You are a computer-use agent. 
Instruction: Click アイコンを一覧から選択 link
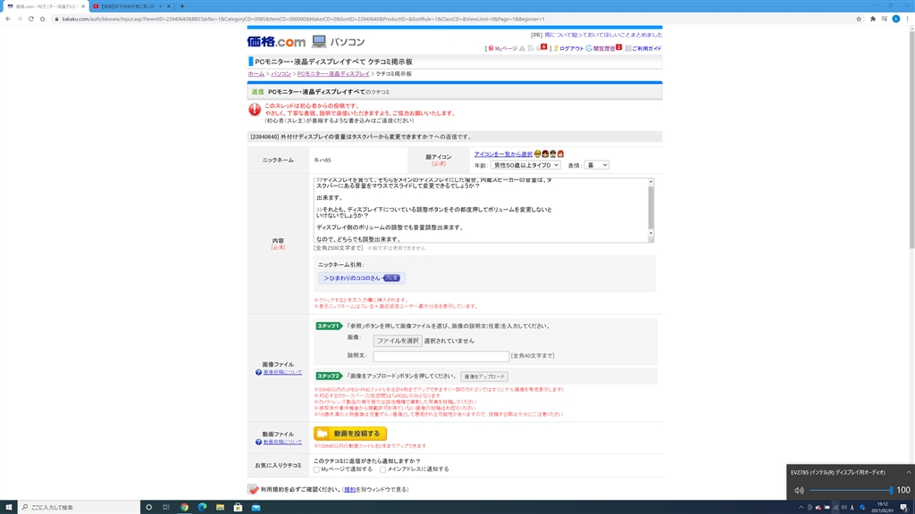click(503, 153)
